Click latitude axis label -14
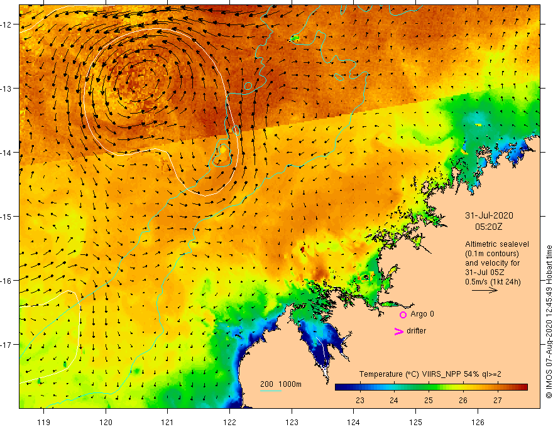The width and height of the screenshot is (553, 427). (6, 153)
